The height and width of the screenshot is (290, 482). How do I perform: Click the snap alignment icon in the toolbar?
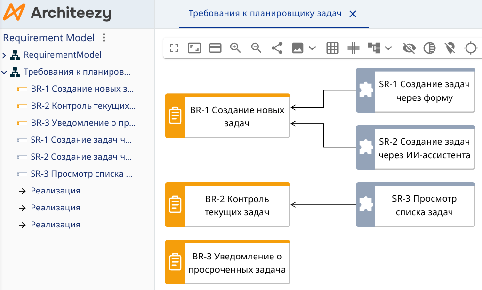pos(353,48)
